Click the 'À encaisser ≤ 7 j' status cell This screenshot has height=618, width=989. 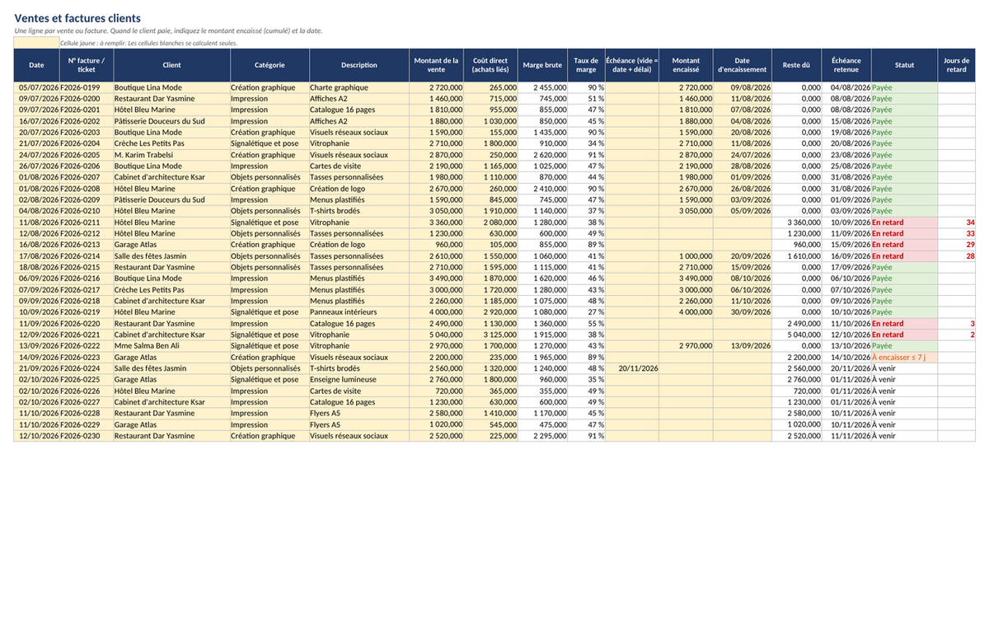(904, 358)
